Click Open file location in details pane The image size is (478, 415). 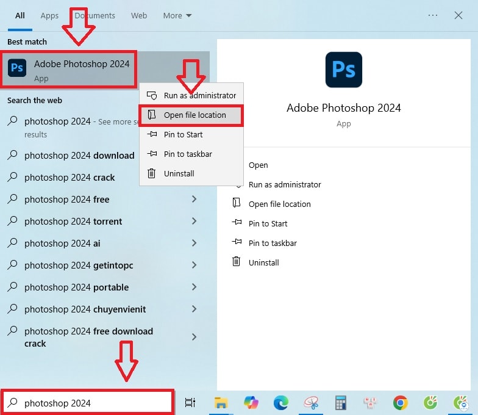tap(279, 204)
